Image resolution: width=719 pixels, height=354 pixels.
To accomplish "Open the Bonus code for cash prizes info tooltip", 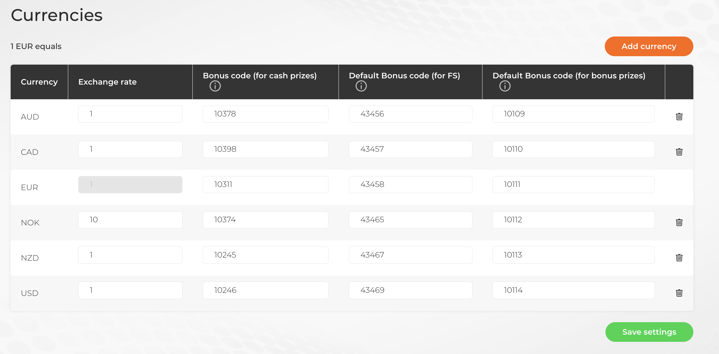I will pos(215,86).
